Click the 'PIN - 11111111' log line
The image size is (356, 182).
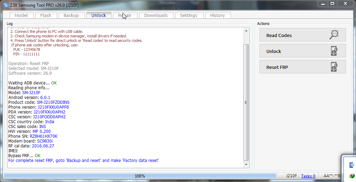tap(26, 54)
